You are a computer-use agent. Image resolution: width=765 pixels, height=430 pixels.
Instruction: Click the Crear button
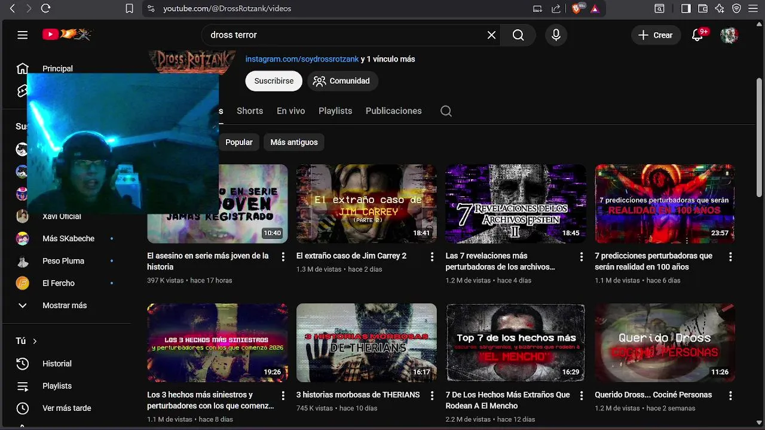tap(656, 35)
